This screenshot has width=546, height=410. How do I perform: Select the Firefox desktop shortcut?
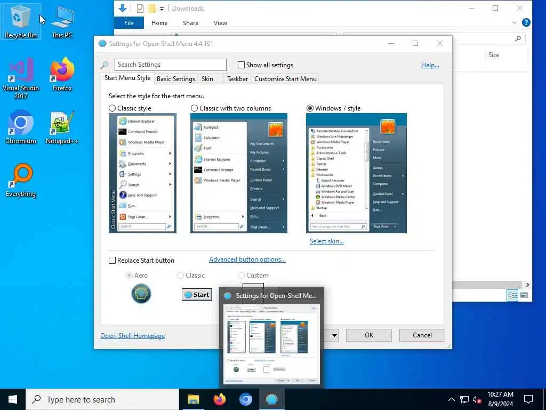pyautogui.click(x=62, y=74)
